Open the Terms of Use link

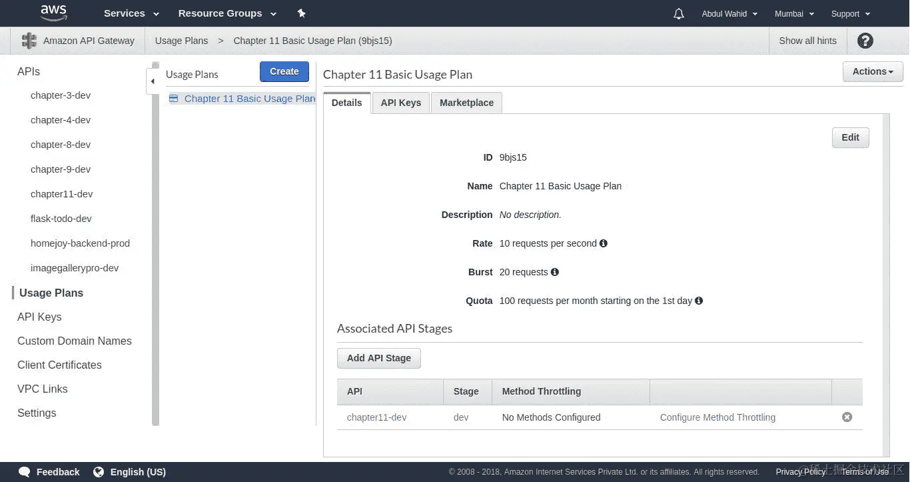865,472
